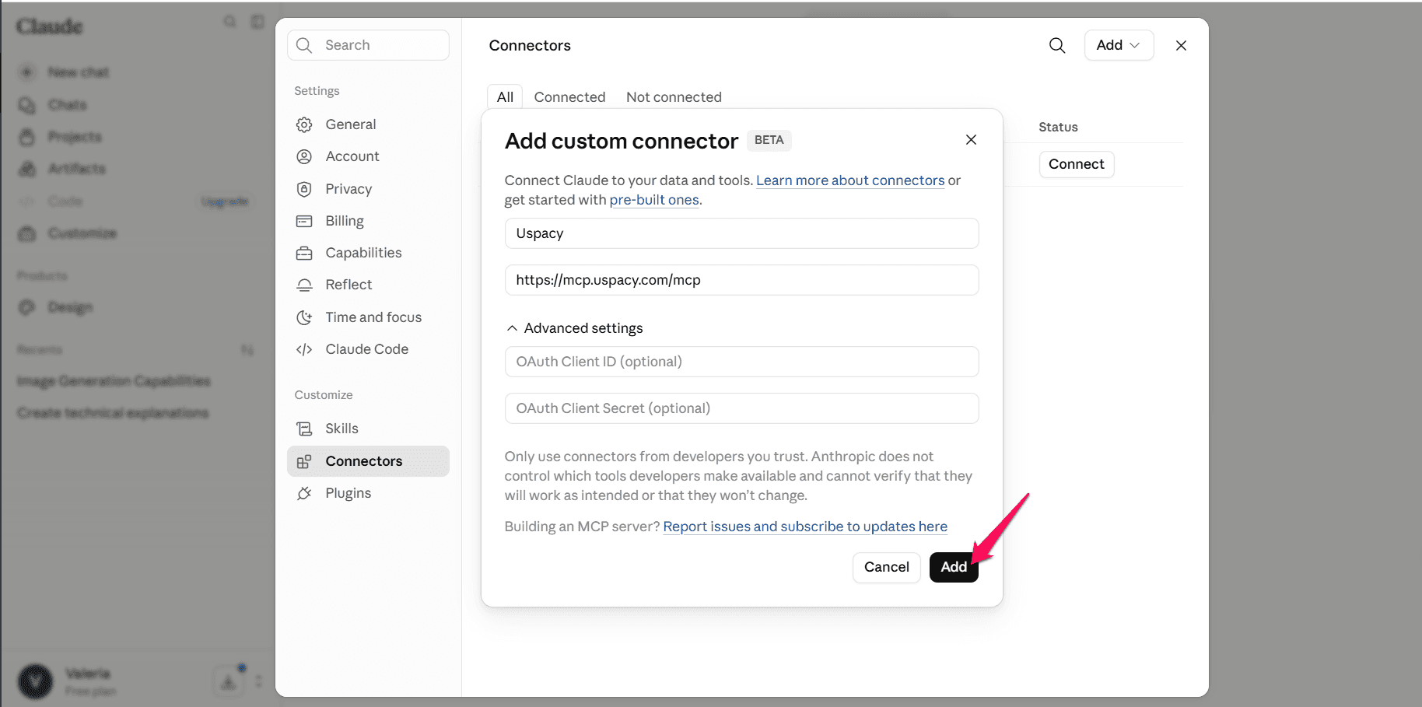Viewport: 1422px width, 707px height.
Task: Select the Privacy shield icon
Action: 304,189
